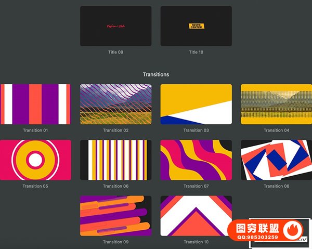Click the 'Transition 05' caption text

click(x=35, y=186)
